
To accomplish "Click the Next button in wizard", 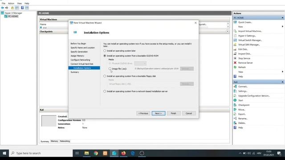I will 159,113.
